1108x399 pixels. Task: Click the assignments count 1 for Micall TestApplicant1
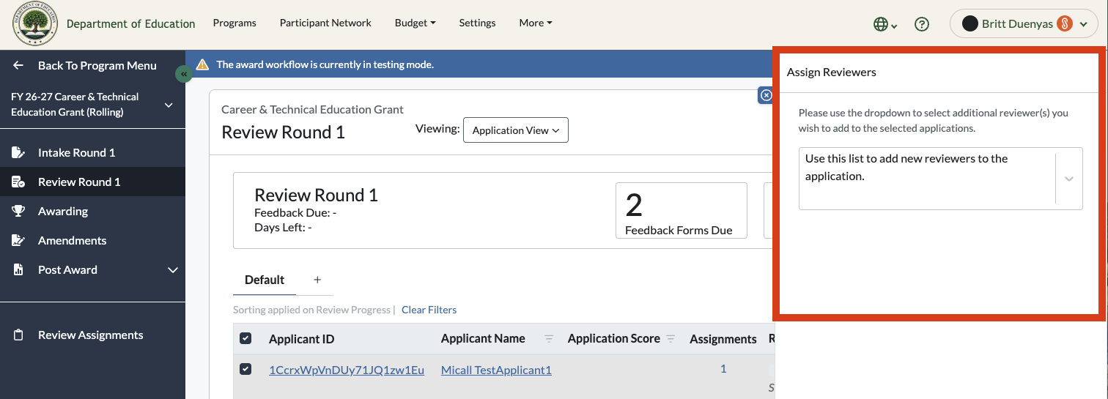723,369
